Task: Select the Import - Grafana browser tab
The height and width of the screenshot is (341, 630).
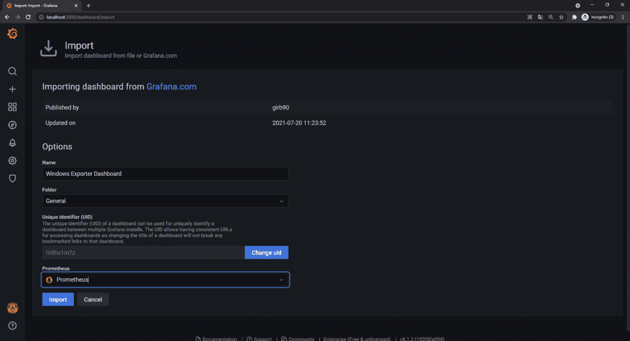Action: click(x=42, y=6)
